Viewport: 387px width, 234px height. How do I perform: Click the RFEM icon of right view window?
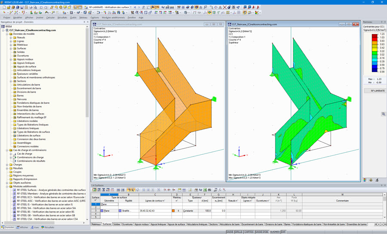point(230,24)
